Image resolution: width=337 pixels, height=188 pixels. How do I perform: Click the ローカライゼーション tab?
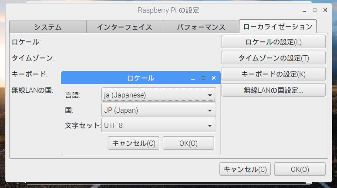click(277, 27)
